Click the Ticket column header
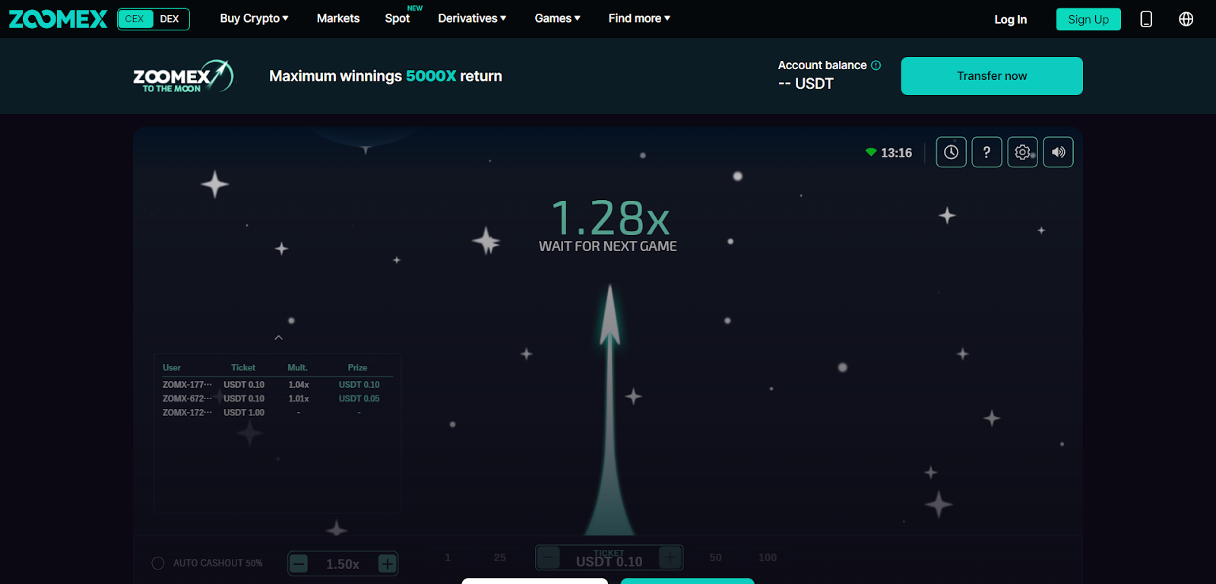Screen dimensions: 1216x584 [x=243, y=367]
